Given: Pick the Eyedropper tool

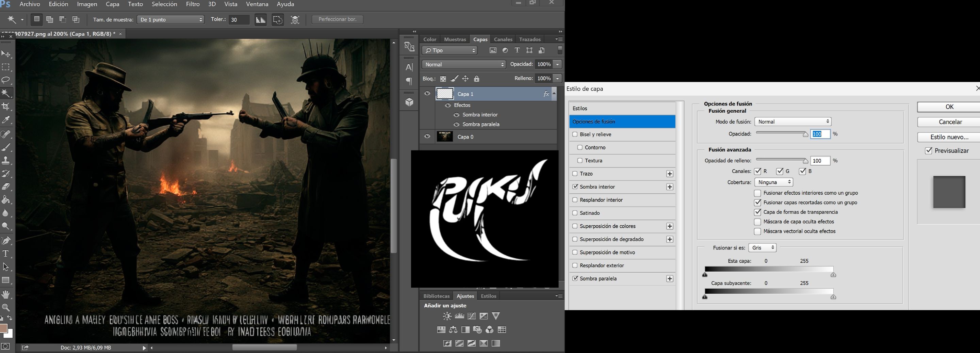Looking at the screenshot, I should pyautogui.click(x=6, y=120).
